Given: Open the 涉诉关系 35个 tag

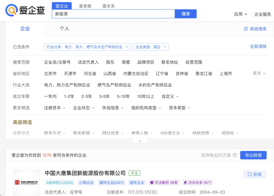Looking at the screenshot, I should (197, 183).
